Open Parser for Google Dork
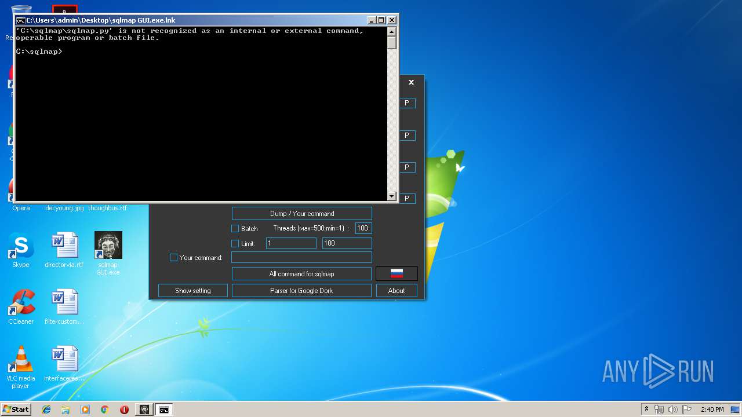 [301, 290]
